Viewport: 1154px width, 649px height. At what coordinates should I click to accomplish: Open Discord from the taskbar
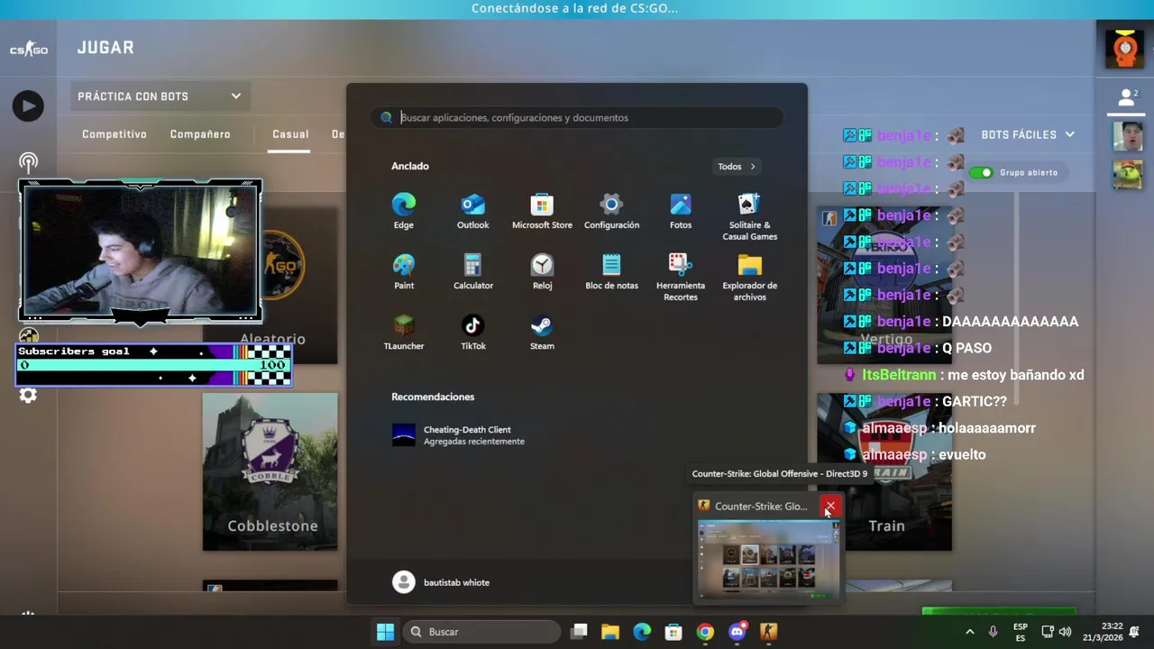(x=737, y=632)
